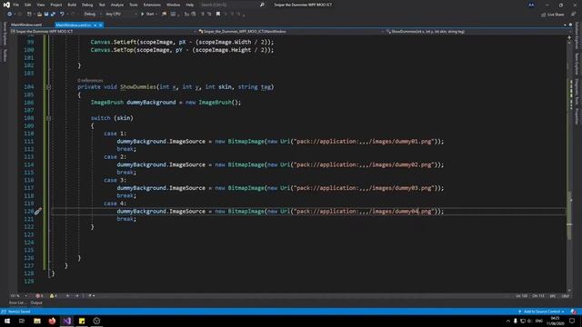Click the notifications icon in status bar

pos(574,312)
